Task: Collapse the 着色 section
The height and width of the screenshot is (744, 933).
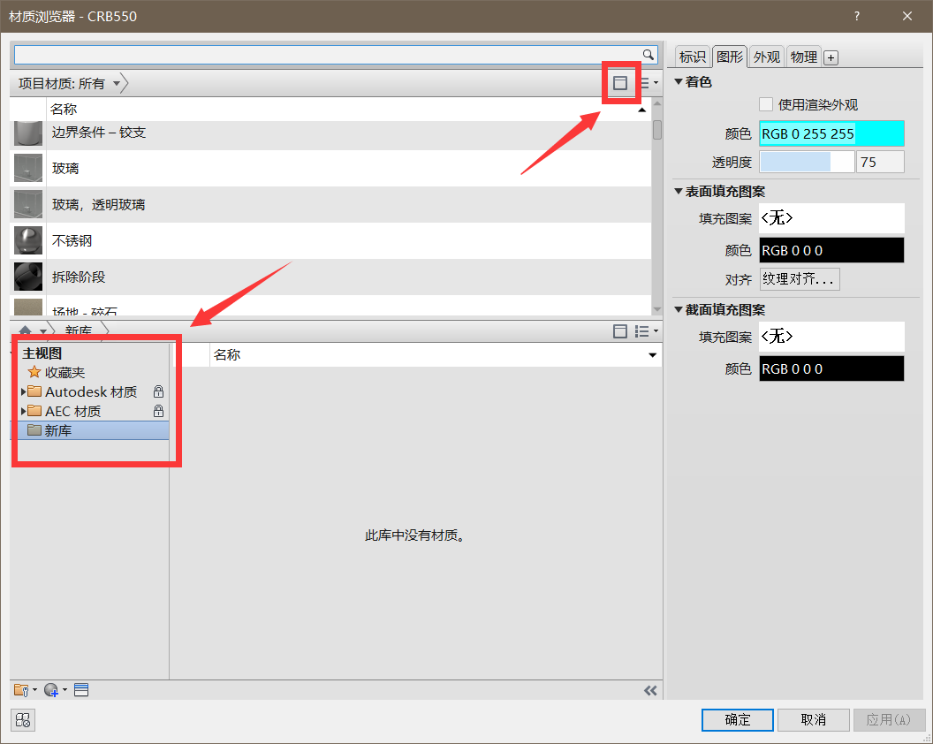Action: (679, 81)
